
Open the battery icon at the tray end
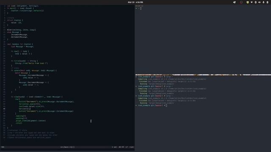pyautogui.click(x=267, y=2)
